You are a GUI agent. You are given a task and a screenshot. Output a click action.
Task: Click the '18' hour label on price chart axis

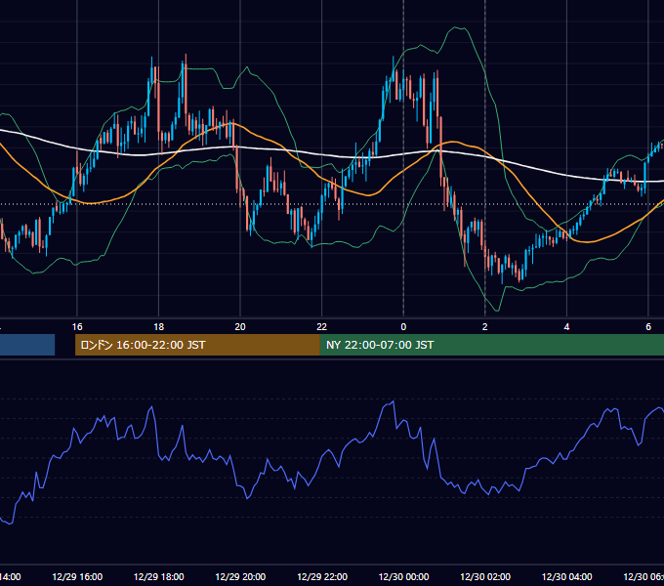click(159, 327)
